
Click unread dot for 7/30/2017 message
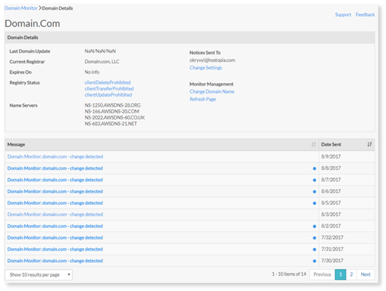tap(314, 261)
